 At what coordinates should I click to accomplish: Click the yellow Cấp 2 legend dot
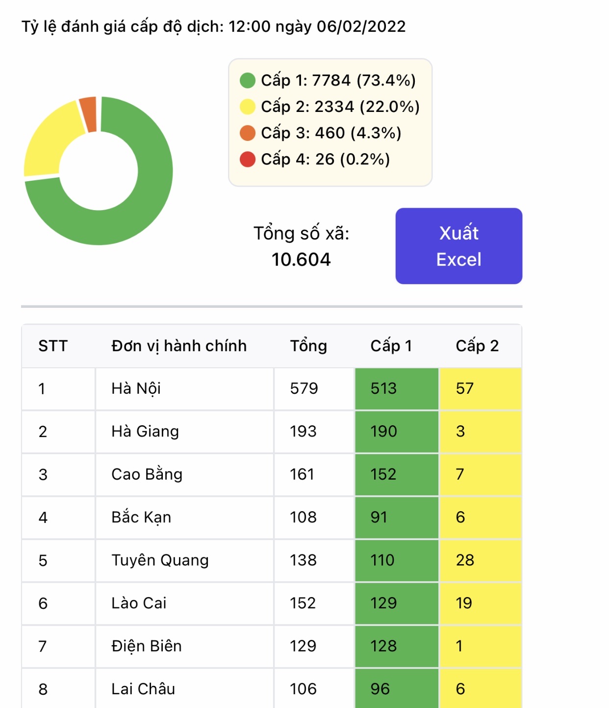248,107
